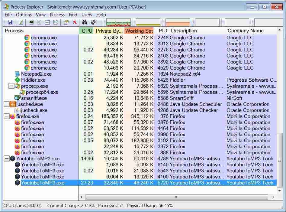Image resolution: width=286 pixels, height=212 pixels.
Task: Collapse the YoutubeToMP3.exe tree node
Action: point(6,158)
